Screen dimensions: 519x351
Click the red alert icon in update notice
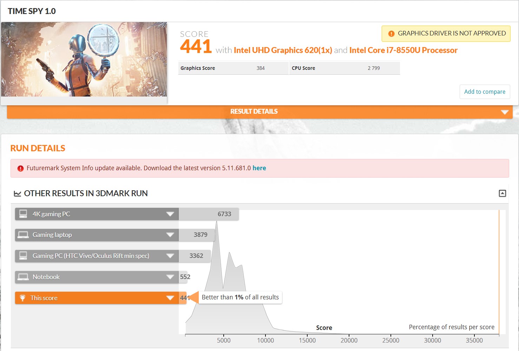[x=20, y=168]
